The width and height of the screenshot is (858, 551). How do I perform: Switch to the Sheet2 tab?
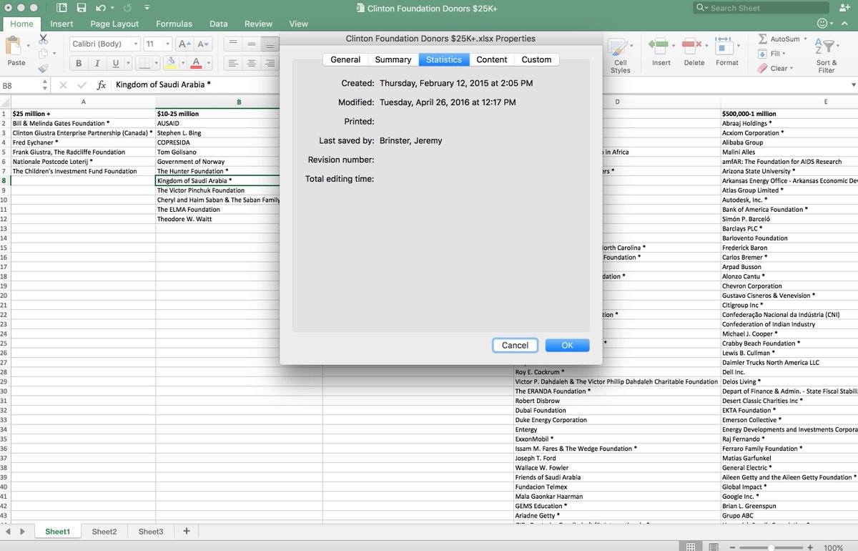[x=104, y=532]
